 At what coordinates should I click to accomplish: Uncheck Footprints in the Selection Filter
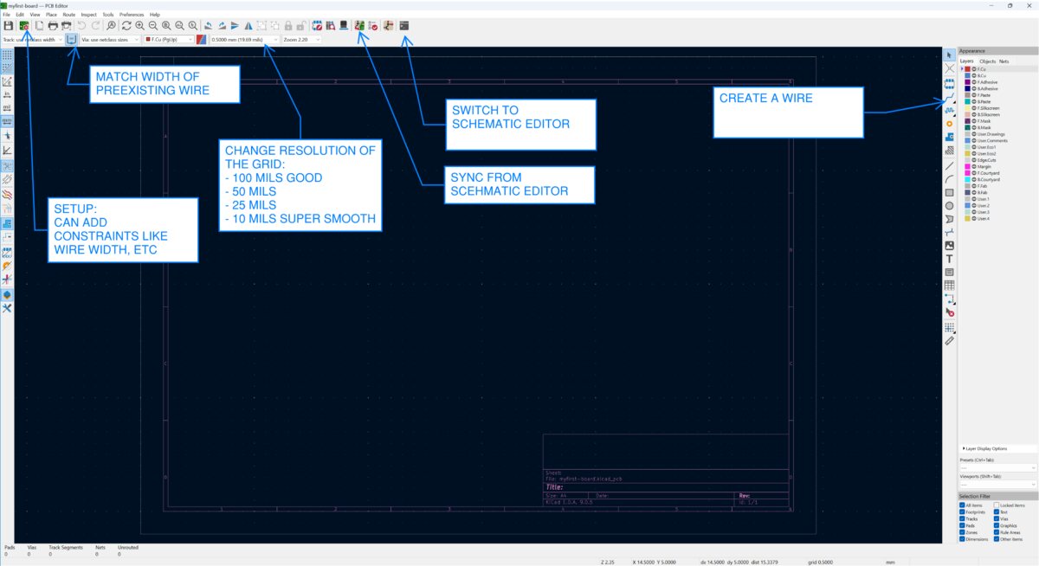pos(961,511)
